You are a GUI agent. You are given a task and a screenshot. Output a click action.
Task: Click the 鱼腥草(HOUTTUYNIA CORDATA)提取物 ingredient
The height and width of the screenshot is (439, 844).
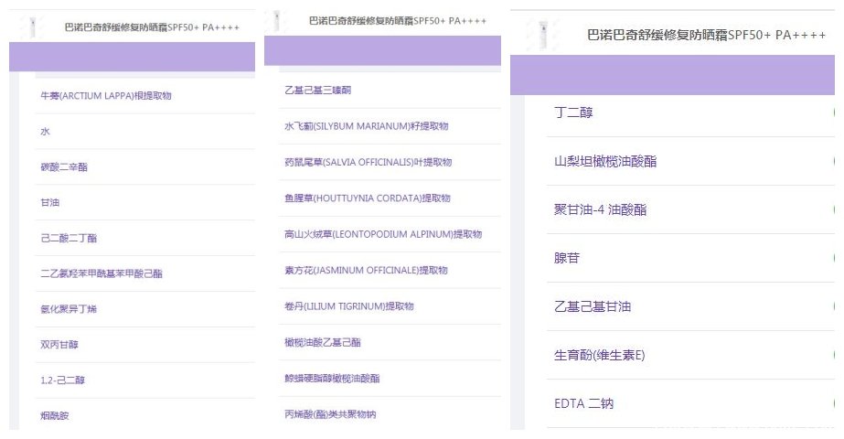pyautogui.click(x=368, y=198)
